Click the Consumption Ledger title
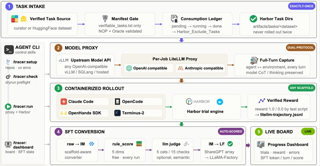Viewport: 320px width, 166px height. click(x=201, y=19)
